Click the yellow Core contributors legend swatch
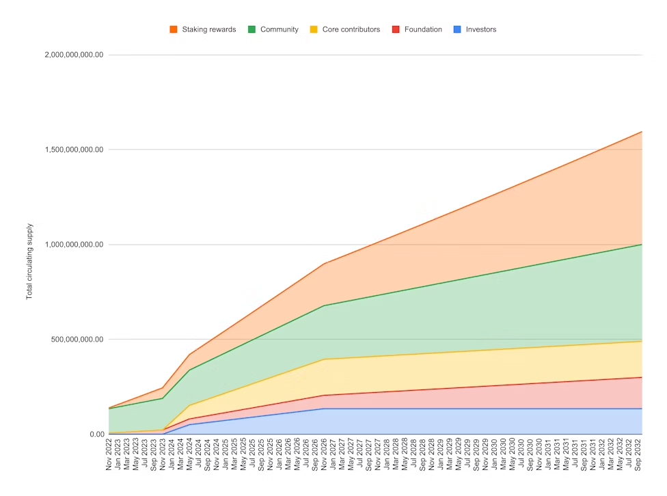Image resolution: width=667 pixels, height=496 pixels. click(x=314, y=29)
